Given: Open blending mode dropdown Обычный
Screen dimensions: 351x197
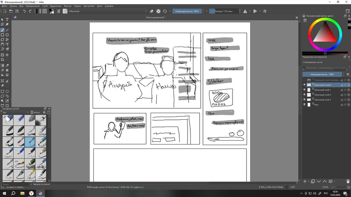Looking at the screenshot, I should tap(108, 11).
